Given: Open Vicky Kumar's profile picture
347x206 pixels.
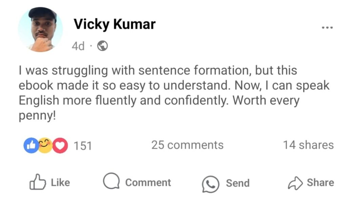Looking at the screenshot, I should [x=41, y=29].
